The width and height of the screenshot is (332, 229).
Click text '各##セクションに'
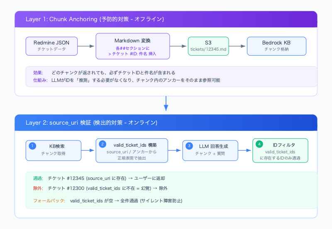(x=132, y=48)
